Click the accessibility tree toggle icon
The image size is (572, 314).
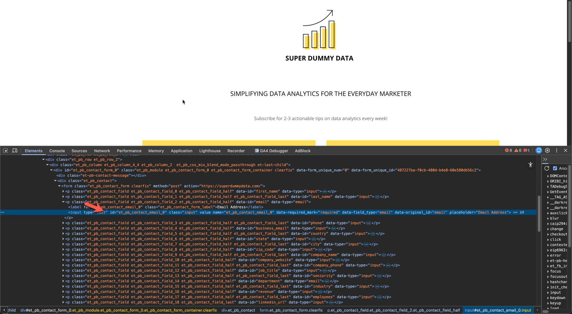pos(530,165)
